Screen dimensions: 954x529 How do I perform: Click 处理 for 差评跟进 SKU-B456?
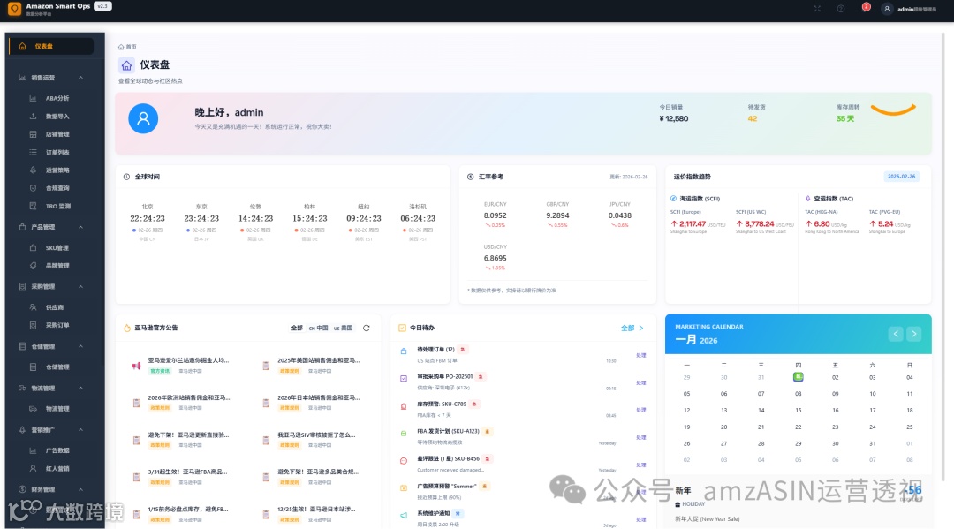[640, 465]
